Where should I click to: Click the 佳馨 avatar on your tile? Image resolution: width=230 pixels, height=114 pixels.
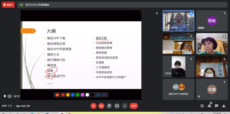click(x=212, y=89)
